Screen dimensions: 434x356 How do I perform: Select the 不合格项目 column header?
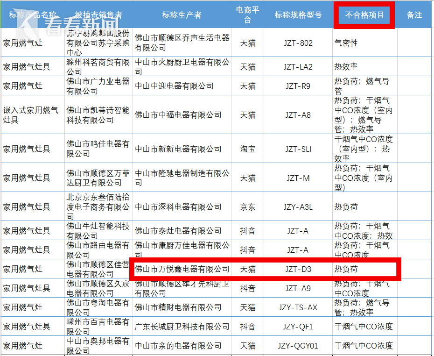[x=364, y=15]
